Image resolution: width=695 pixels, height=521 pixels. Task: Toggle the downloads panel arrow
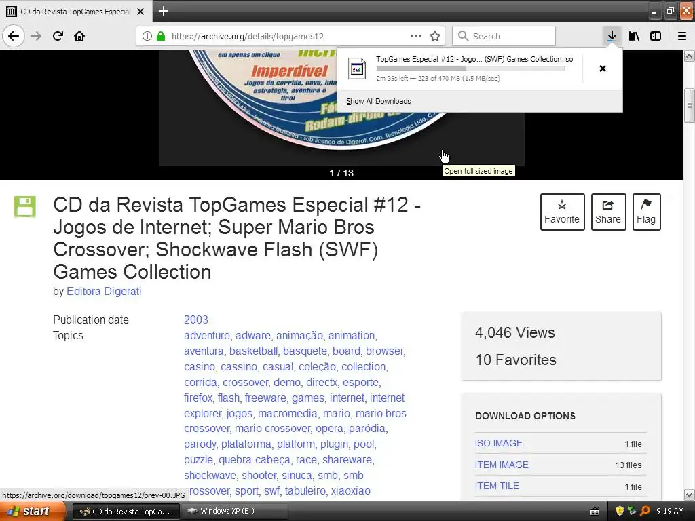pos(612,36)
